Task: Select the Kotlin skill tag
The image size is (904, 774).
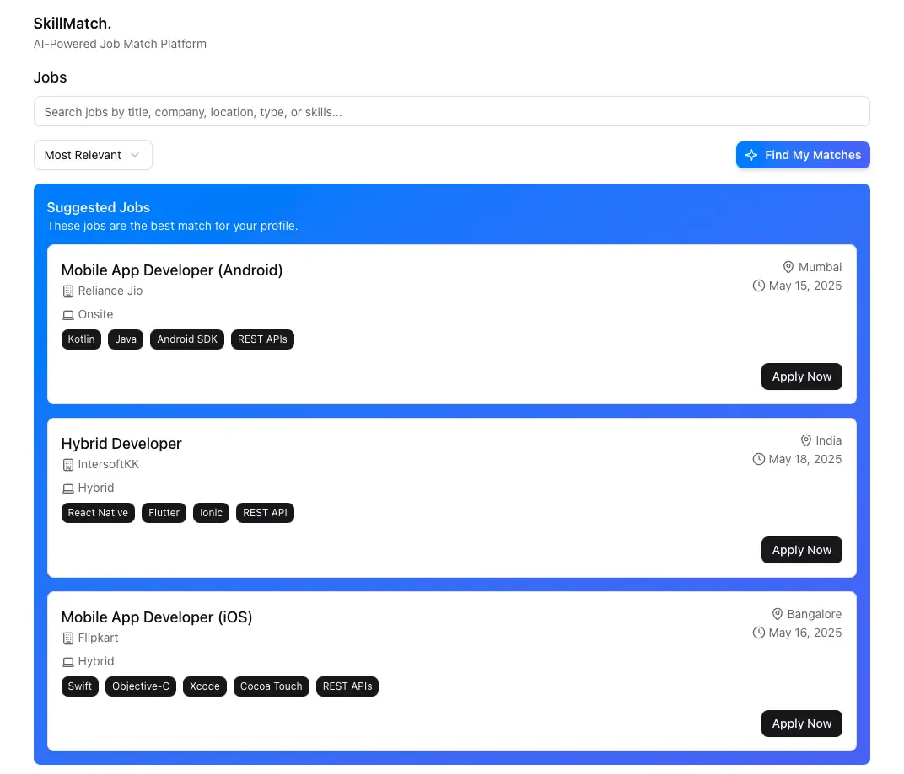Action: [81, 339]
